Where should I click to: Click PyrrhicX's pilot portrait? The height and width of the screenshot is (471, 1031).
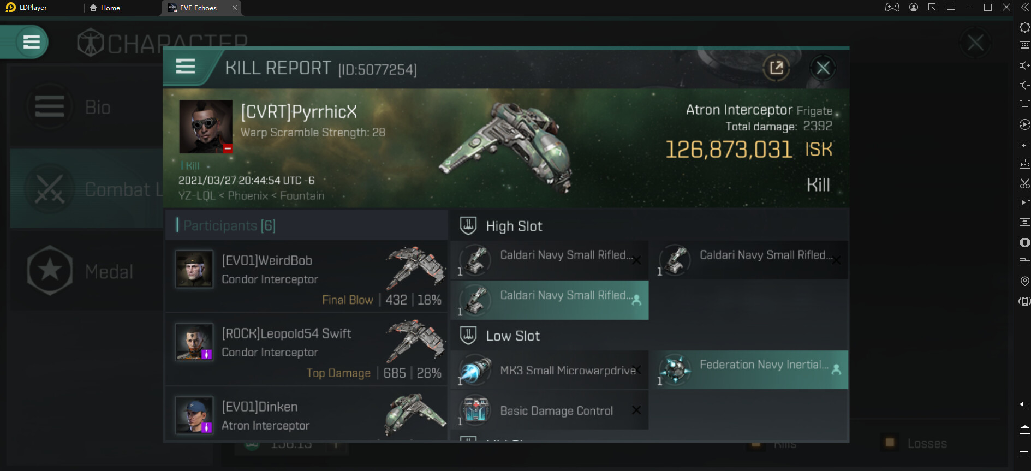point(206,127)
